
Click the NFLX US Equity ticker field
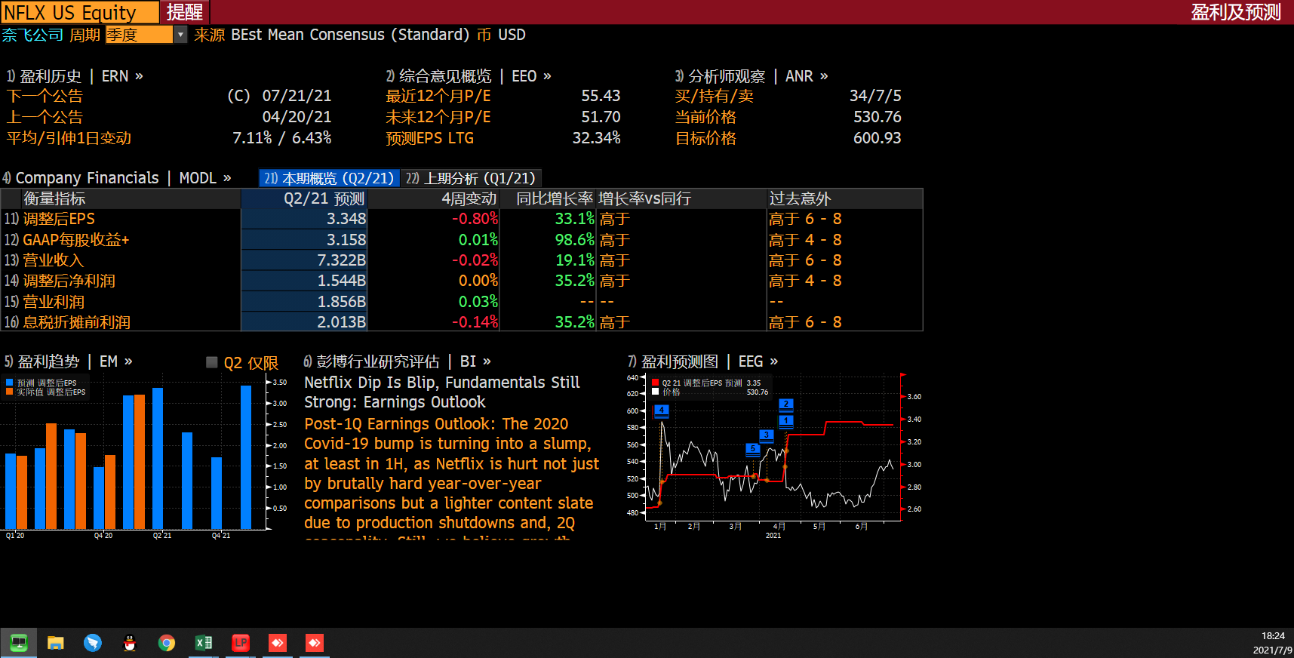tap(80, 12)
